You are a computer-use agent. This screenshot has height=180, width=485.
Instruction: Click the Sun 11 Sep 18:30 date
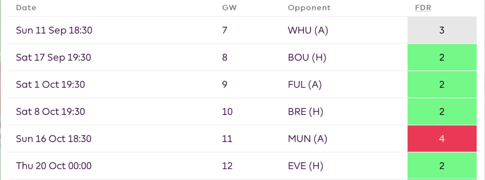click(54, 31)
